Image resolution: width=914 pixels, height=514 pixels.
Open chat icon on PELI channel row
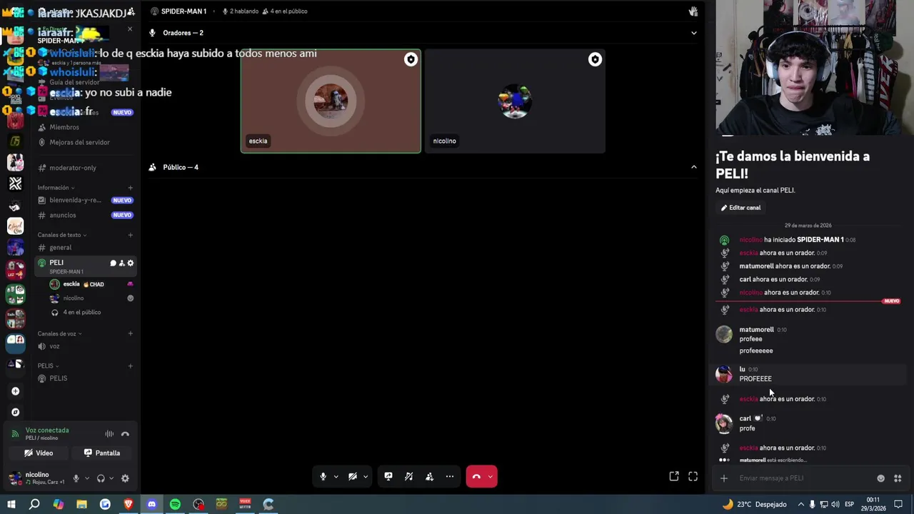click(x=113, y=263)
